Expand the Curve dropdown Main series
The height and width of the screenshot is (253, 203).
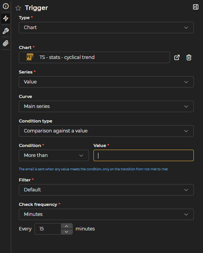point(106,106)
